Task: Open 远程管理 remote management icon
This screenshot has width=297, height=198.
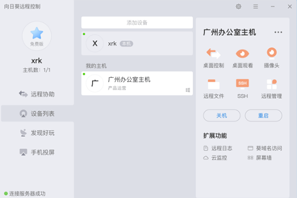Action: (x=271, y=84)
